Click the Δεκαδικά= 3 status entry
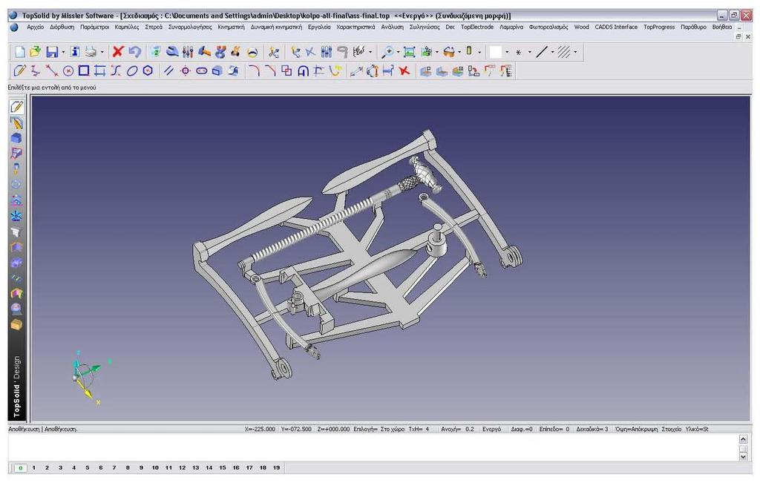The image size is (760, 486). click(x=592, y=430)
